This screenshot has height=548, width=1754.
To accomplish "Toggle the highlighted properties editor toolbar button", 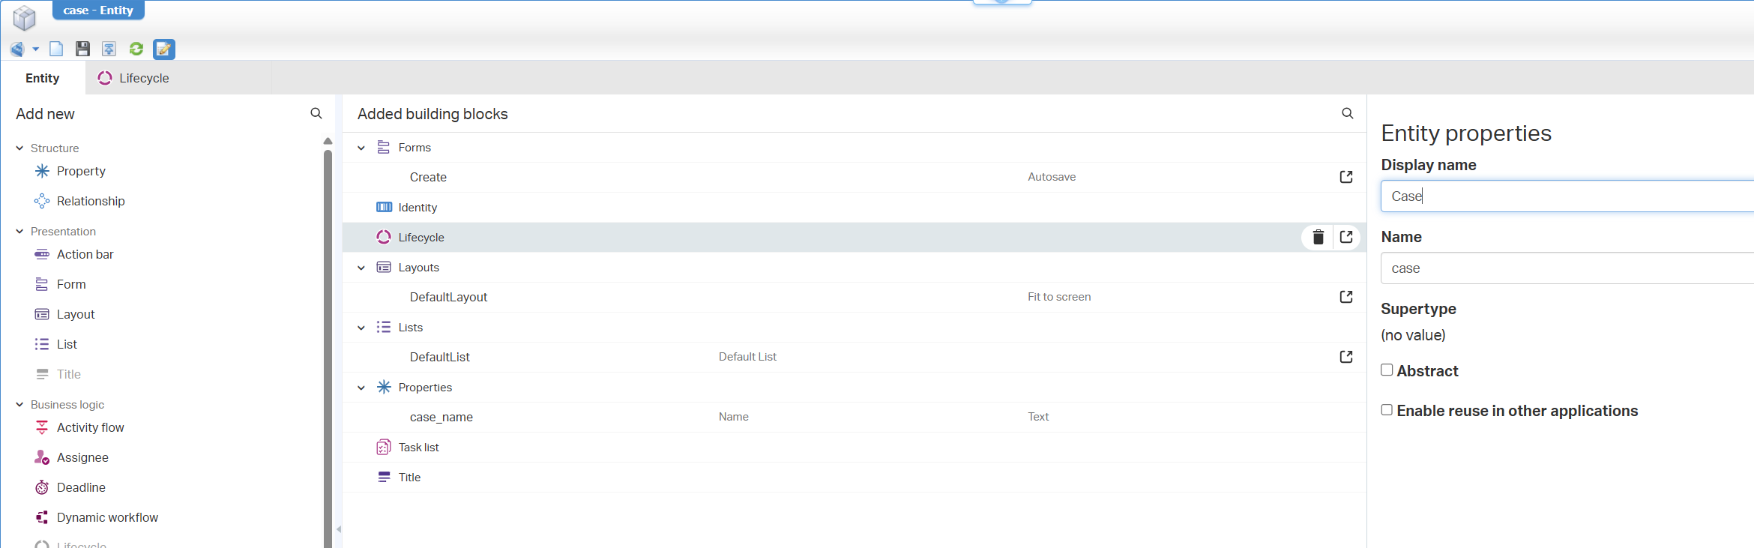I will point(163,49).
